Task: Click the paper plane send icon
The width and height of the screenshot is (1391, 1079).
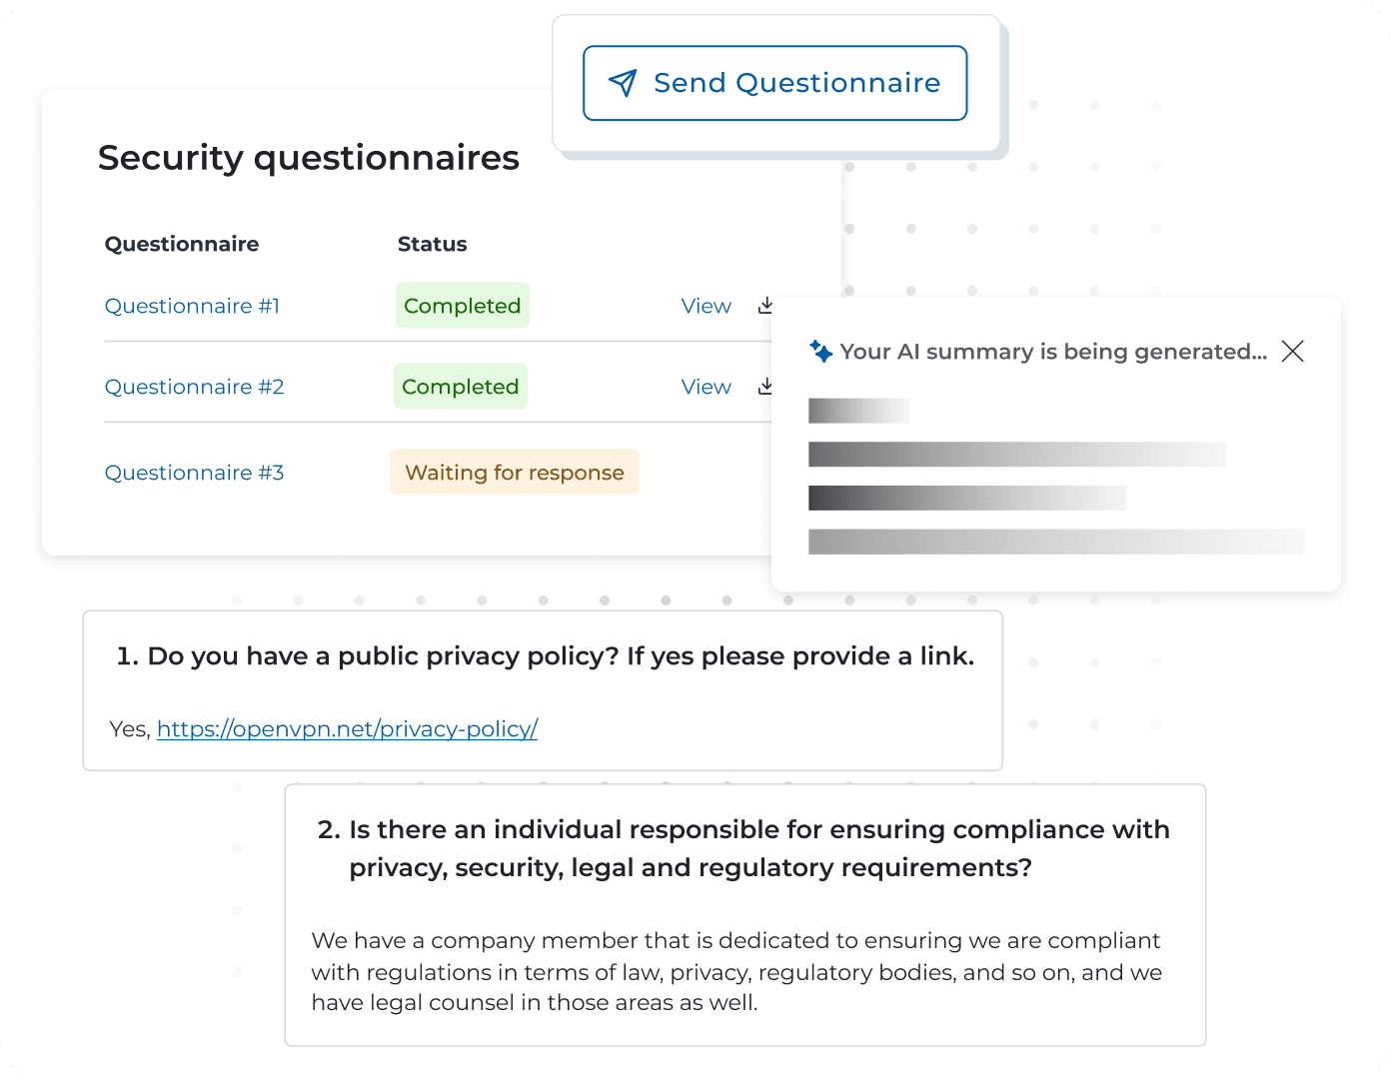Action: coord(623,83)
